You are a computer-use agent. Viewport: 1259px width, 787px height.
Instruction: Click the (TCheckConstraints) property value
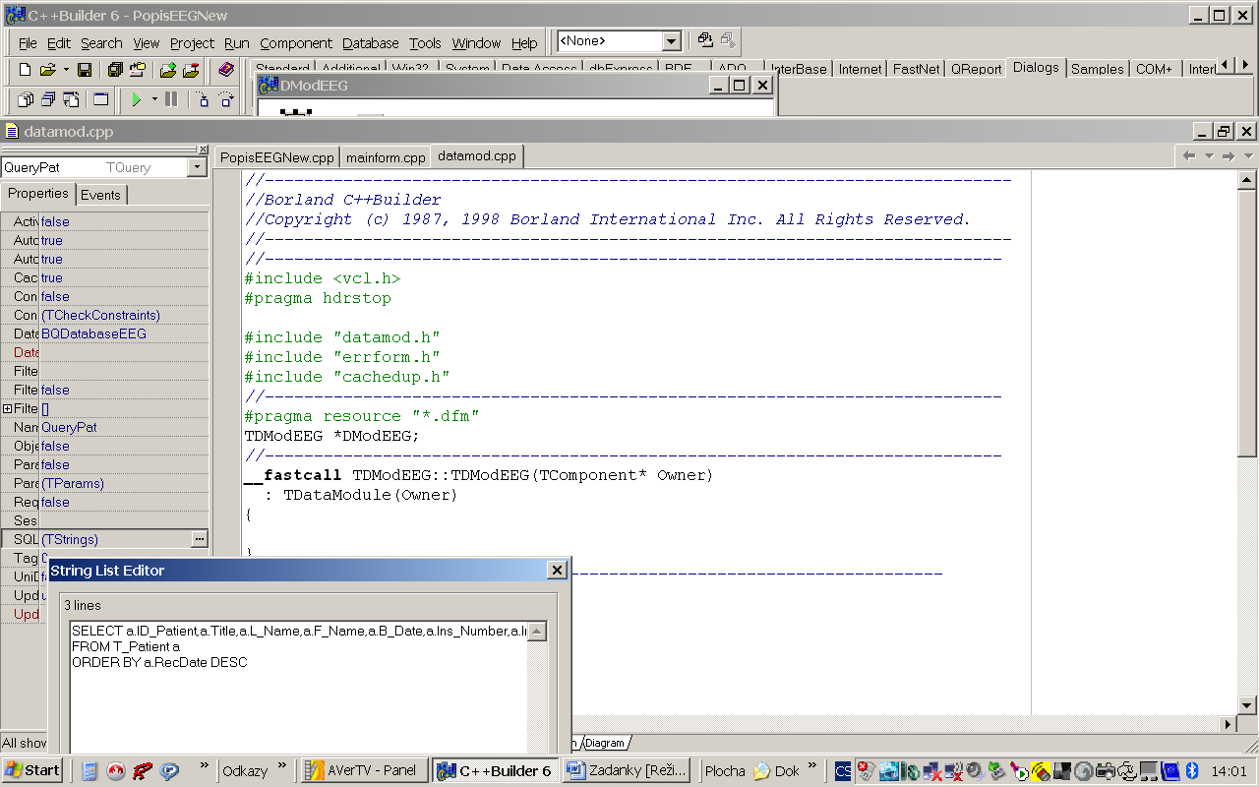[100, 315]
